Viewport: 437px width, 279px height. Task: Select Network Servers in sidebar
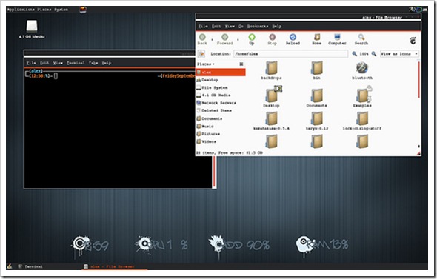click(221, 103)
